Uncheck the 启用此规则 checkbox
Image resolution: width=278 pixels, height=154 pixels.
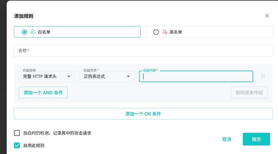coord(17,145)
